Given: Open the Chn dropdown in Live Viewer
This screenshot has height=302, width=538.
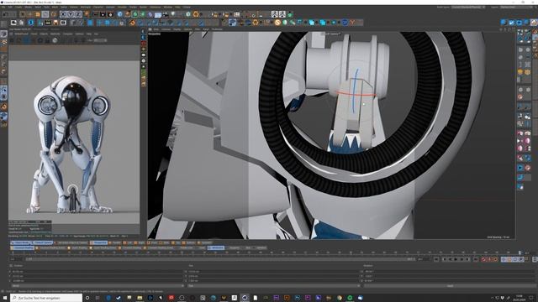Looking at the screenshot, I should tap(100, 40).
